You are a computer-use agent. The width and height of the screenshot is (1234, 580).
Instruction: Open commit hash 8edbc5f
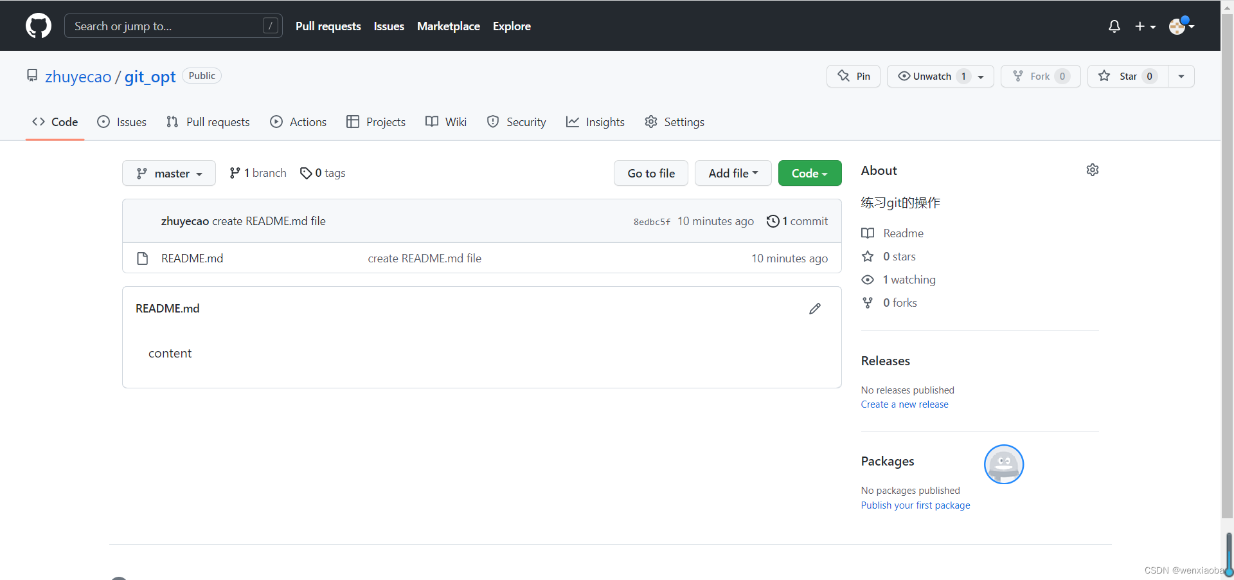pos(652,222)
